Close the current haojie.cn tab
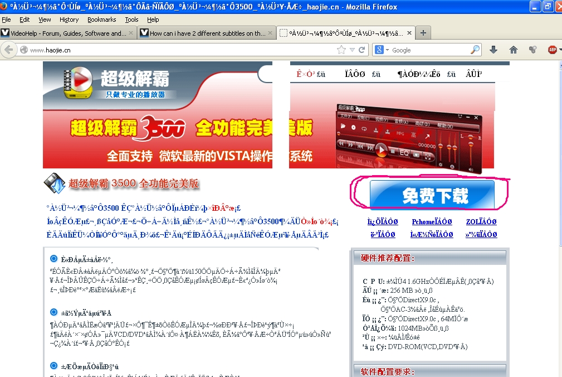 coord(409,33)
